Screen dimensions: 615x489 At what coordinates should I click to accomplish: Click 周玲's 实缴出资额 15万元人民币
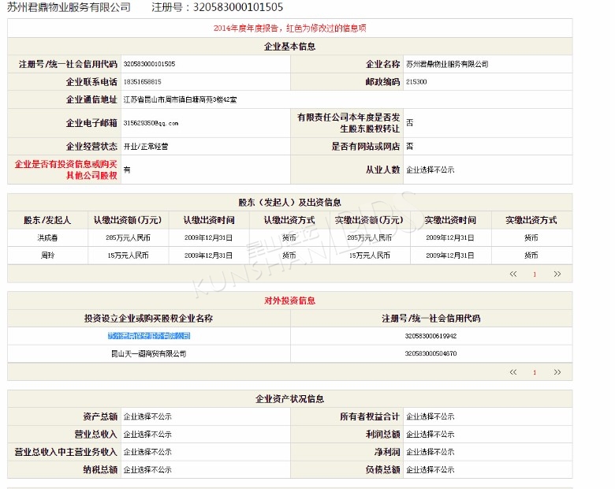click(370, 256)
